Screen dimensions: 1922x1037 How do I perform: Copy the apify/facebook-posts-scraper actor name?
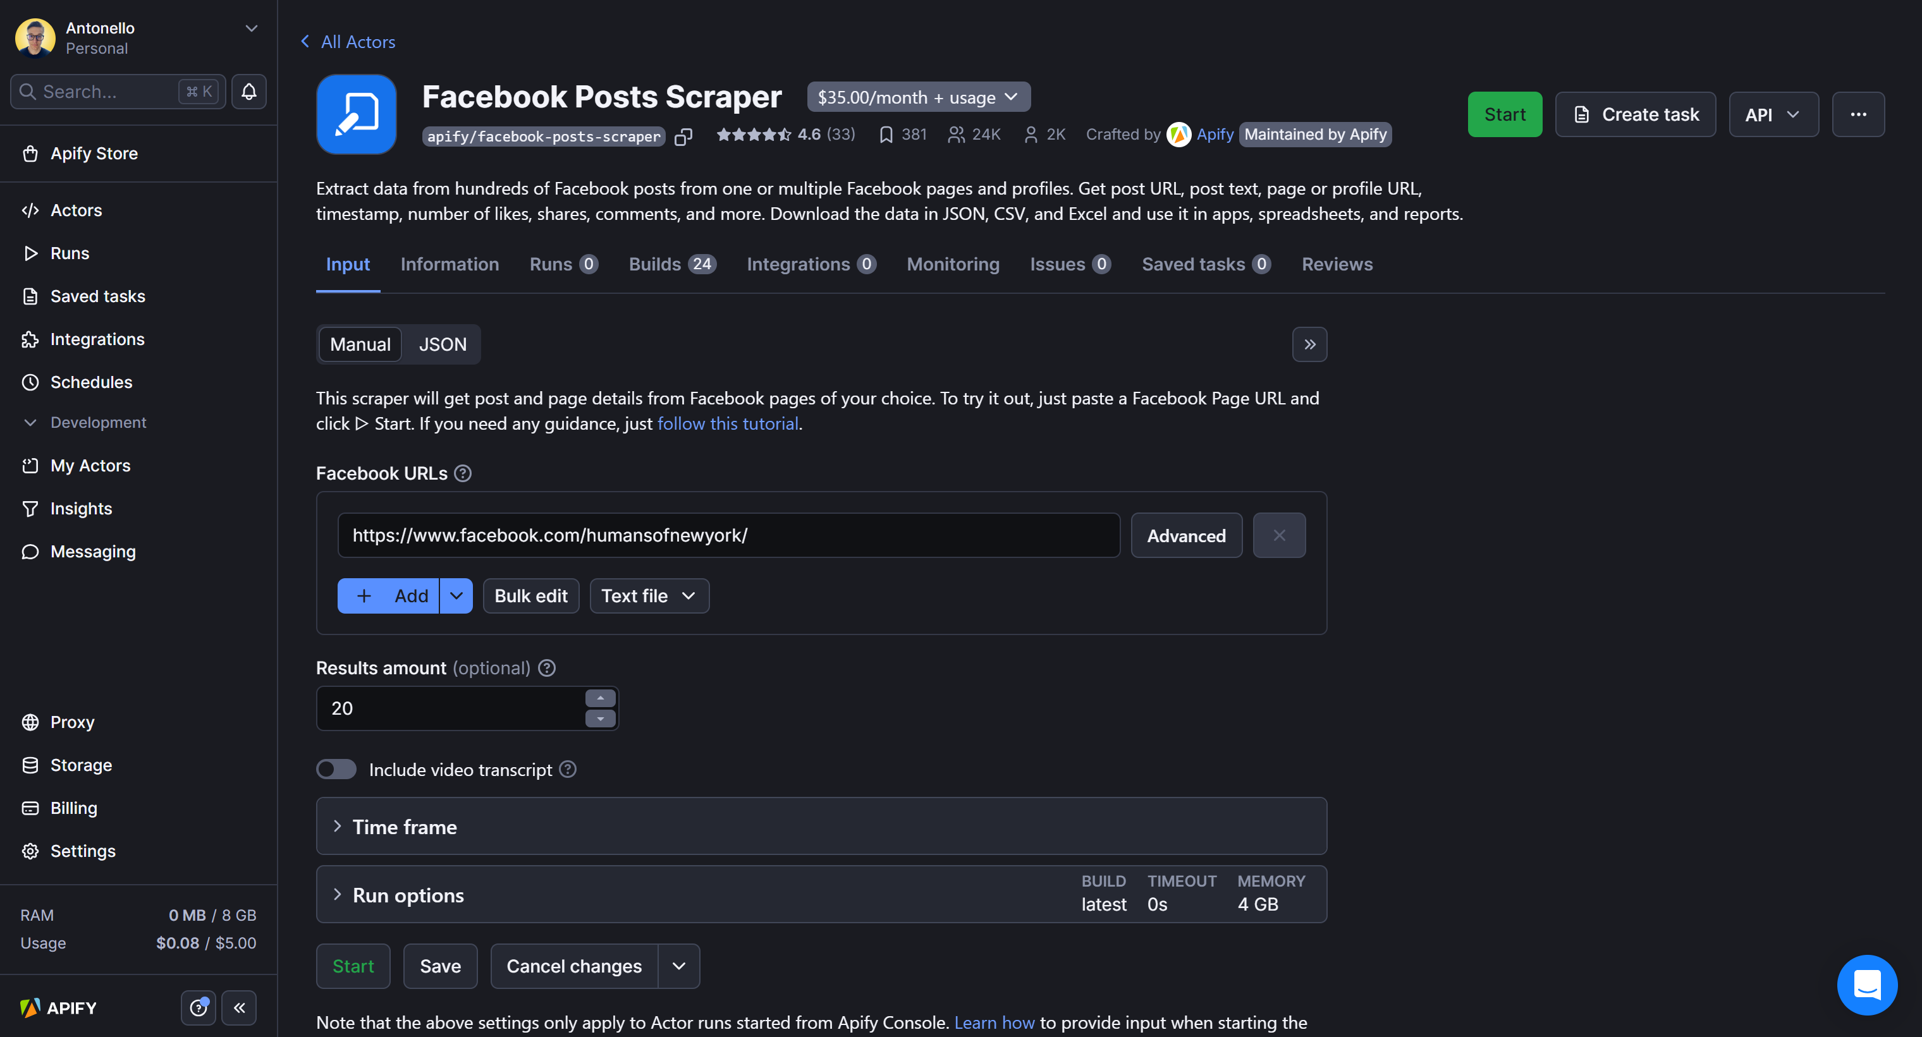683,136
